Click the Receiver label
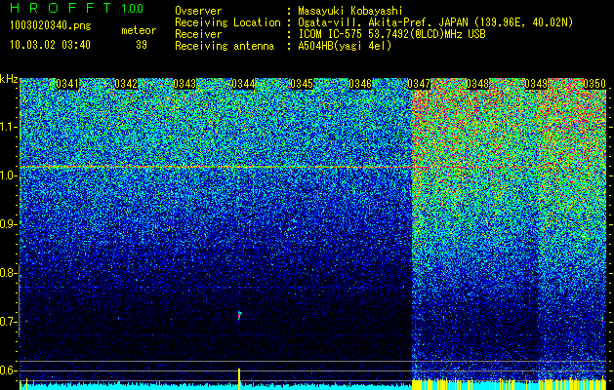 tap(198, 34)
